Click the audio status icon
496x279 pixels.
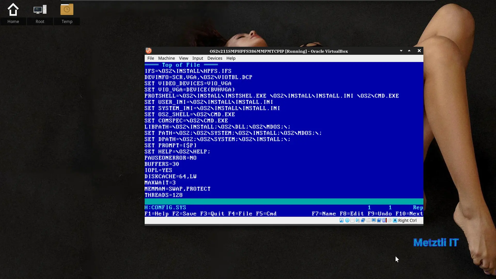pyautogui.click(x=358, y=220)
